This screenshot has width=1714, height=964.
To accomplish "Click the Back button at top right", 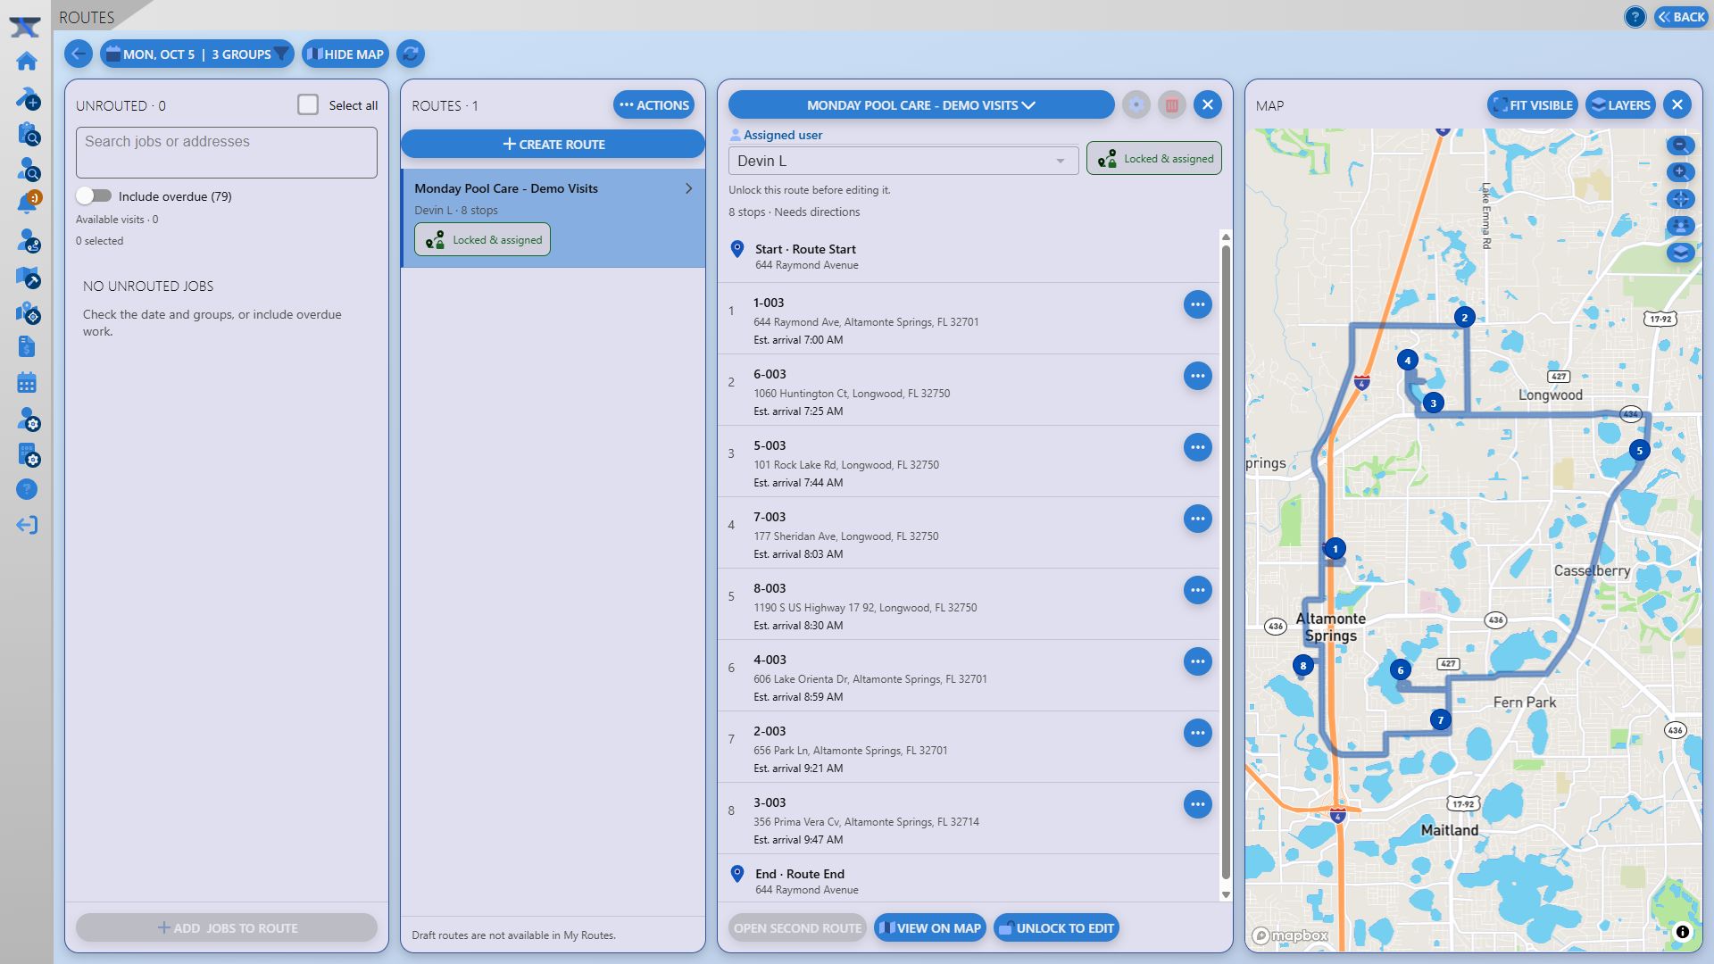I will [1682, 17].
